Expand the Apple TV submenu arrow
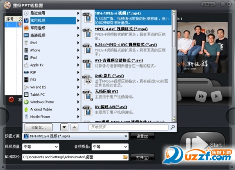The image size is (235, 170). pos(78,65)
